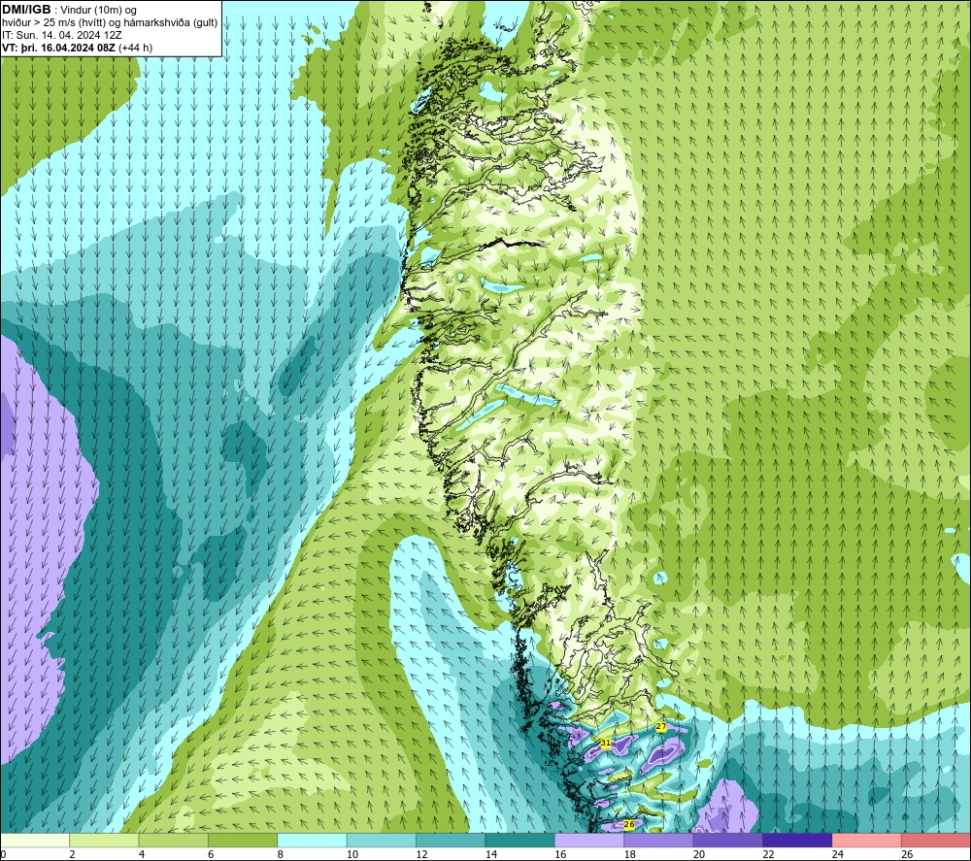
Task: Click the 12–14 m/s teal legend swatch
Action: point(451,840)
